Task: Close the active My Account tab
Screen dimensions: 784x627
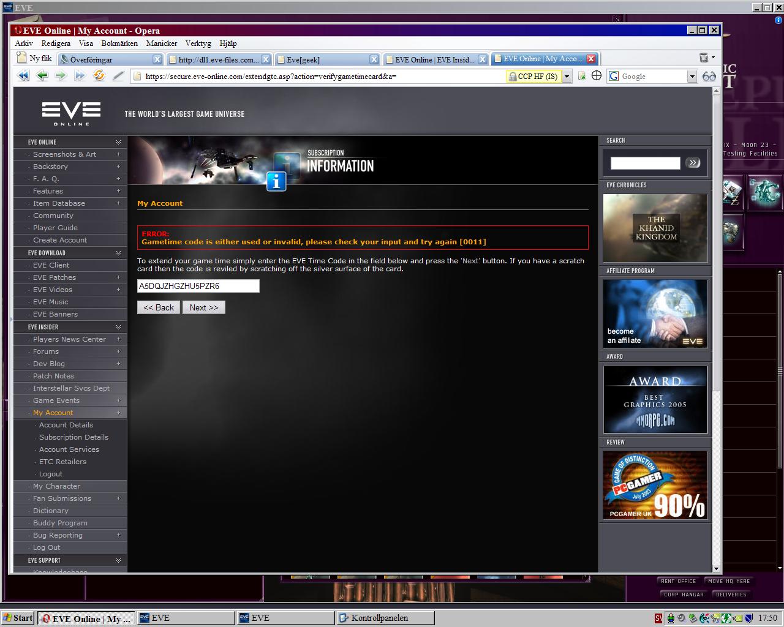Action: [x=591, y=59]
